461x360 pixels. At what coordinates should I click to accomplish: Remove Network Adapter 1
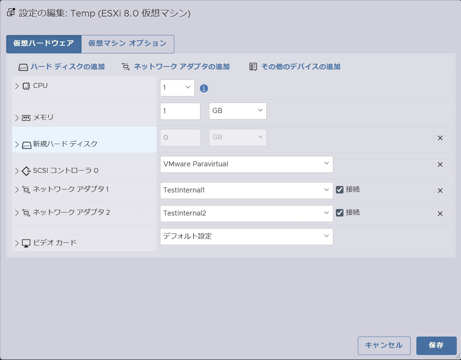pos(440,191)
